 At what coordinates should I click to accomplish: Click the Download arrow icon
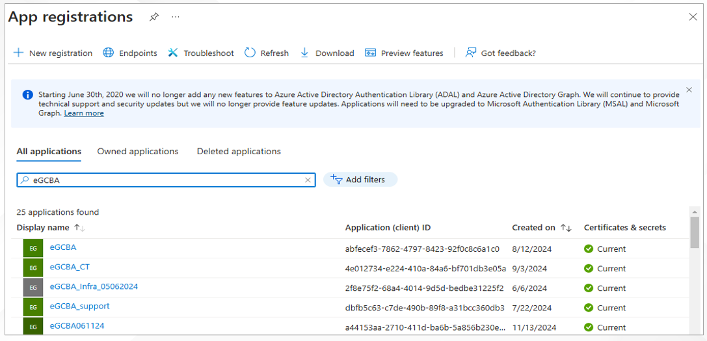coord(304,53)
